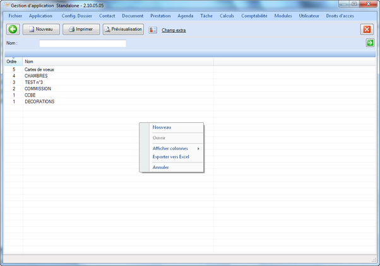
Task: Choose Annuler in the context menu
Action: click(160, 167)
